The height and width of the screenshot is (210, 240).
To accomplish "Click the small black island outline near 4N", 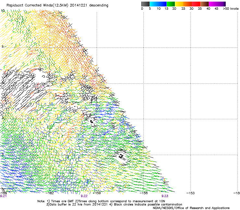I will [x=91, y=121].
